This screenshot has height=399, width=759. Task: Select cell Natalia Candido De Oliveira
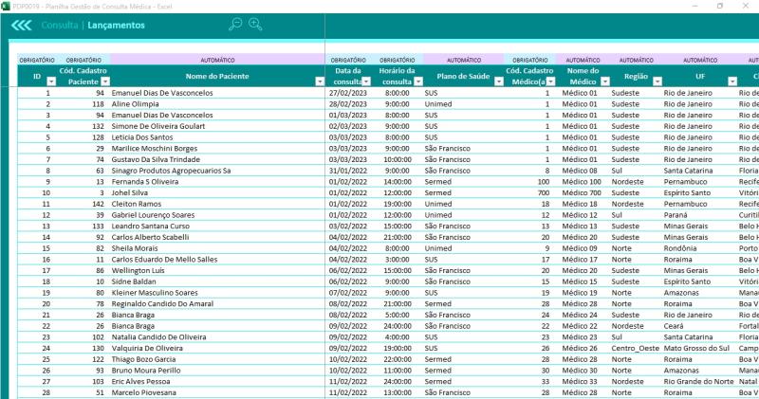click(217, 337)
